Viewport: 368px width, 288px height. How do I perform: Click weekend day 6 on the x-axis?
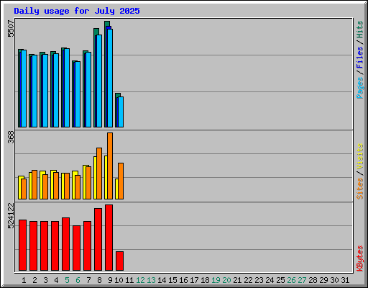[x=78, y=280]
